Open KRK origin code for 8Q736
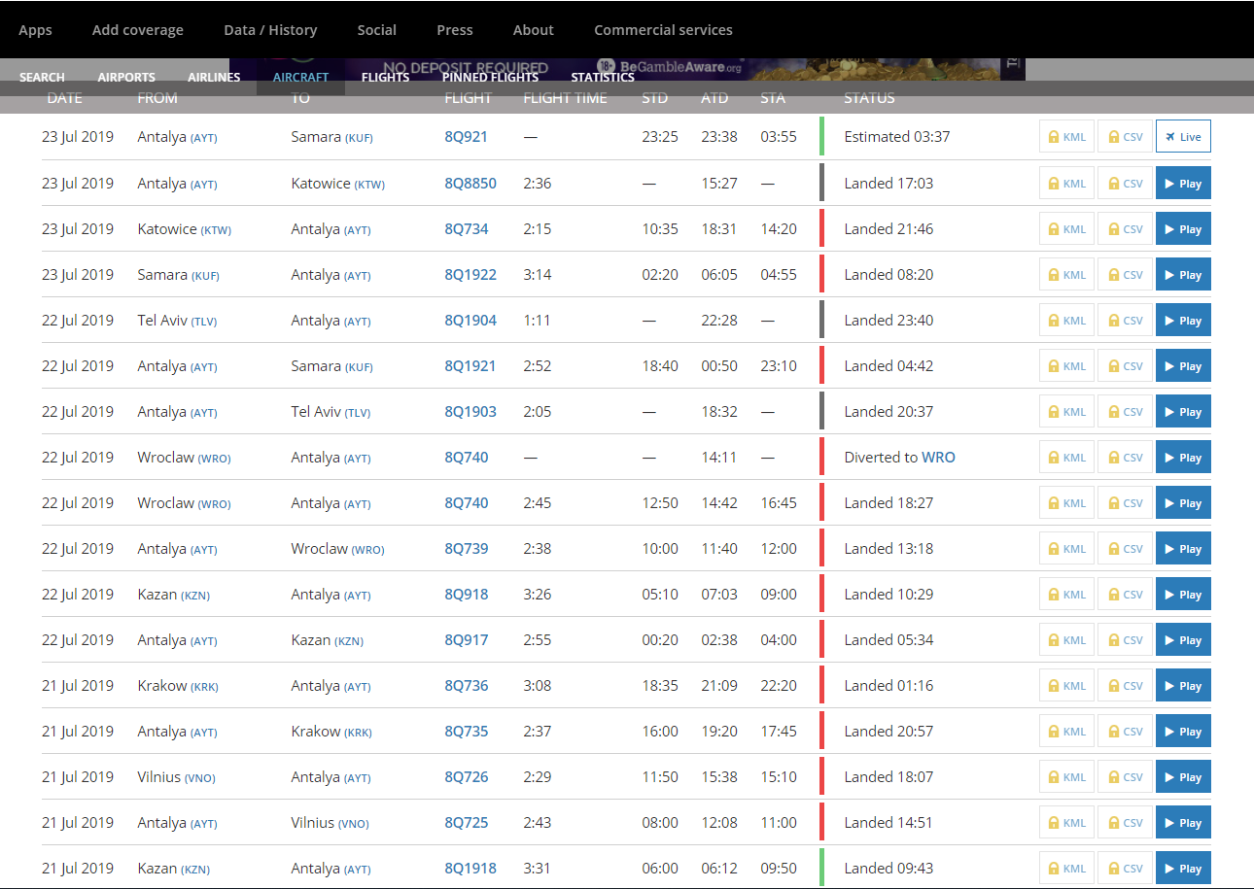Image resolution: width=1254 pixels, height=889 pixels. tap(205, 687)
